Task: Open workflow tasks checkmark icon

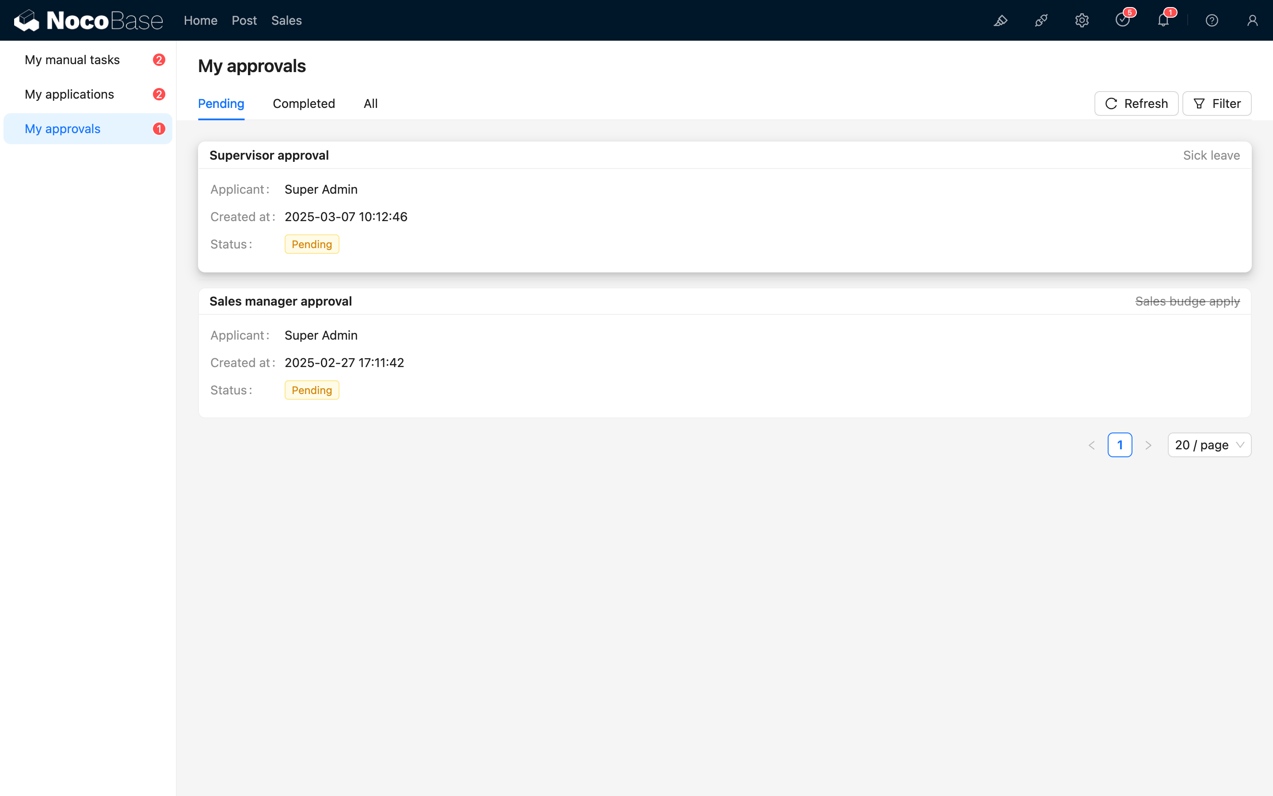Action: tap(1122, 20)
